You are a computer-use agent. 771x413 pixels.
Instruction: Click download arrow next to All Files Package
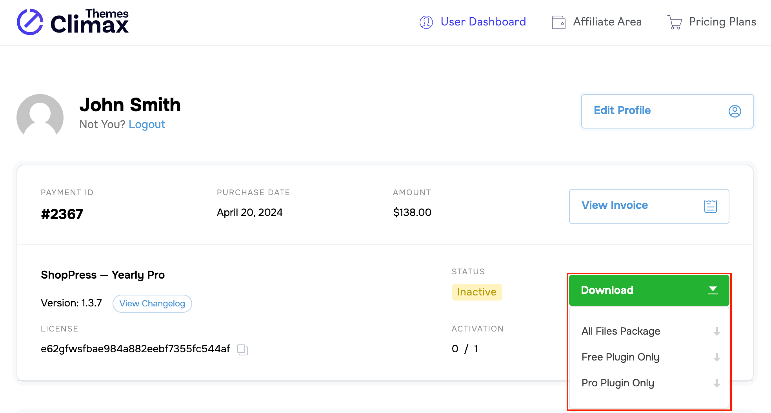(x=716, y=332)
